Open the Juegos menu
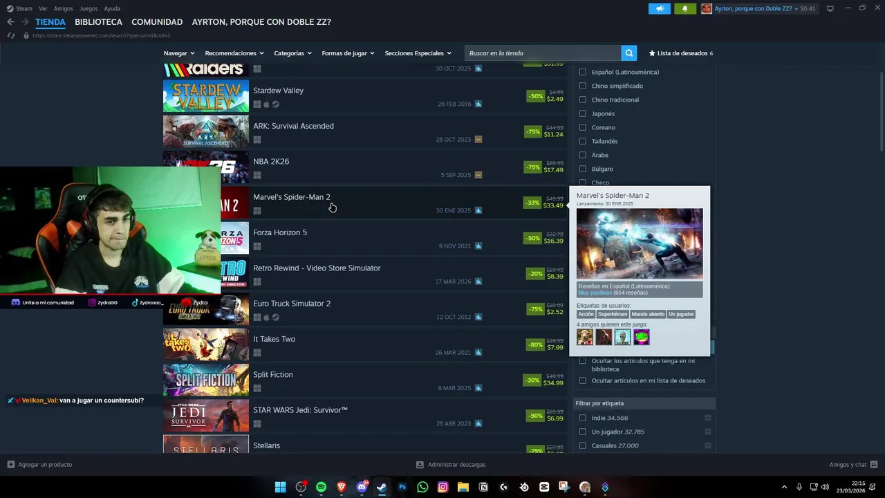This screenshot has width=885, height=498. (88, 9)
